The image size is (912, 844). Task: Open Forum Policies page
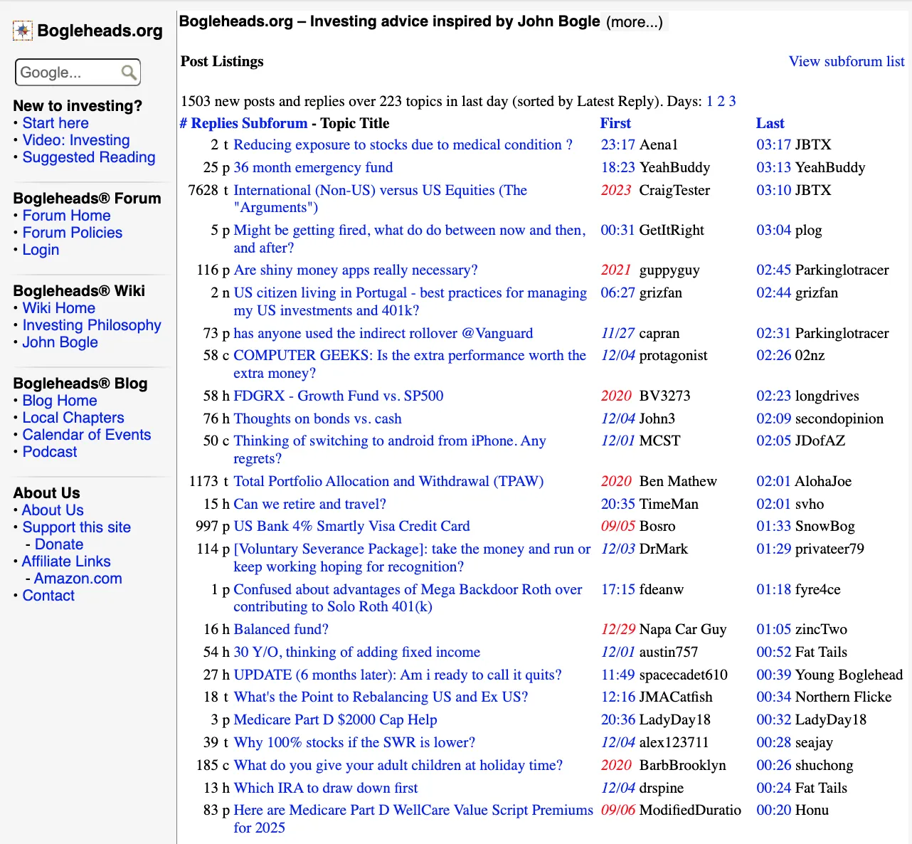[x=73, y=233]
